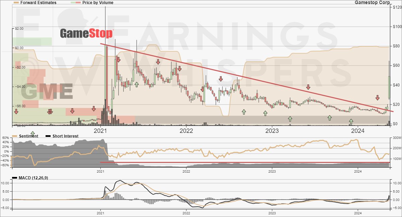The image size is (402, 217).
Task: Click the Short Interest legend swatch
Action: click(x=48, y=136)
